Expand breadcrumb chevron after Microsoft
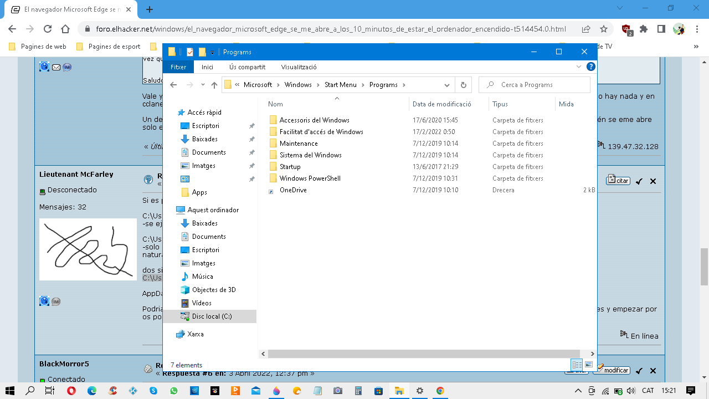 278,85
